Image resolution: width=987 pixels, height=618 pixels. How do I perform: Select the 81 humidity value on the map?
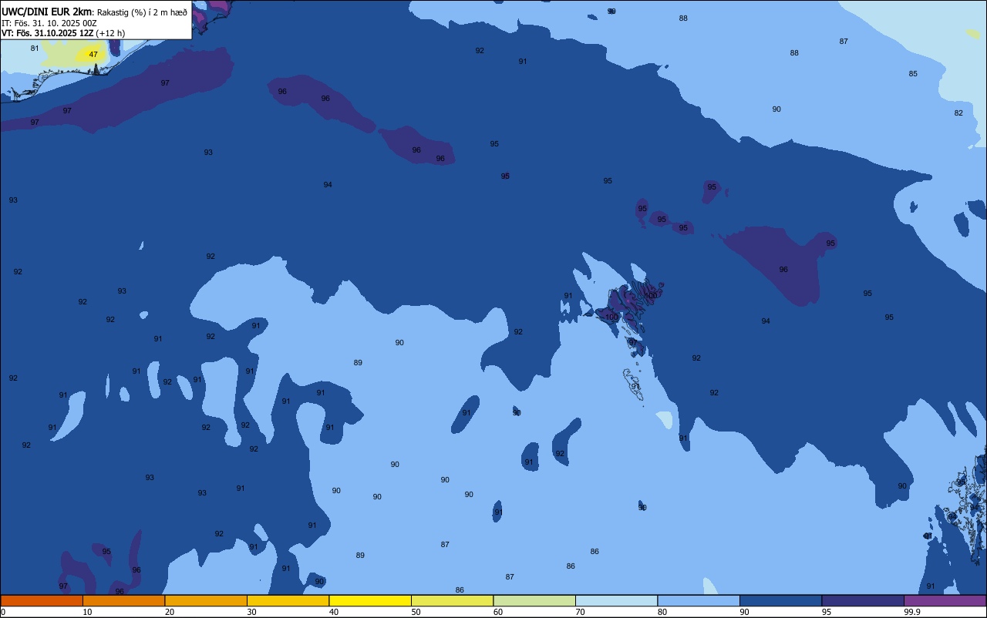35,49
